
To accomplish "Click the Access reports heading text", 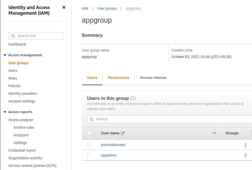I will coord(20,112).
